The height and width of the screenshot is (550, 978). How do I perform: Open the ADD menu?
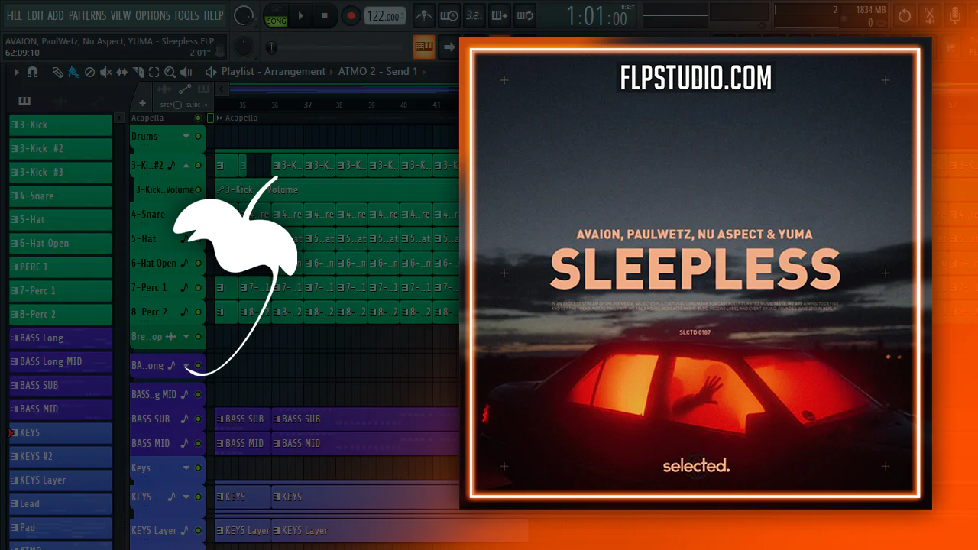pyautogui.click(x=56, y=15)
